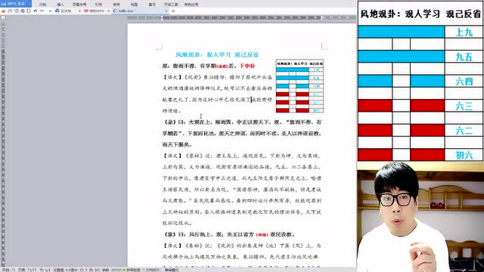The height and width of the screenshot is (272, 484).
Task: Open the 审阅 ribbon tab
Action: click(x=116, y=5)
